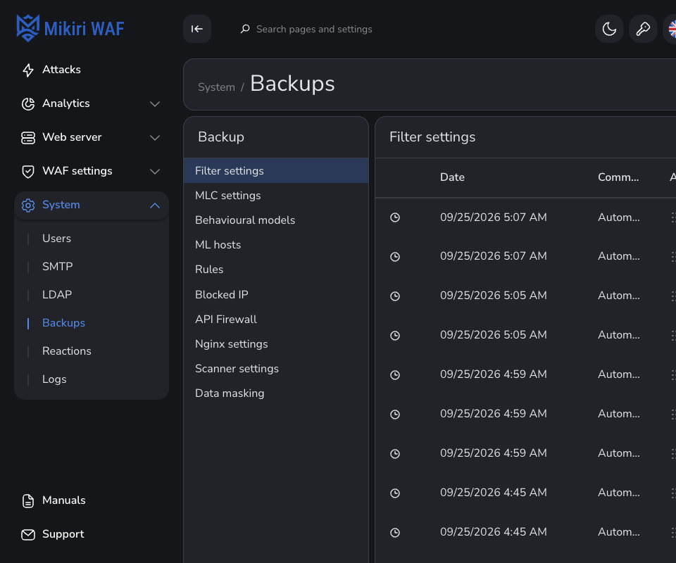Select MLC settings in Backup list
676x563 pixels.
pyautogui.click(x=276, y=195)
